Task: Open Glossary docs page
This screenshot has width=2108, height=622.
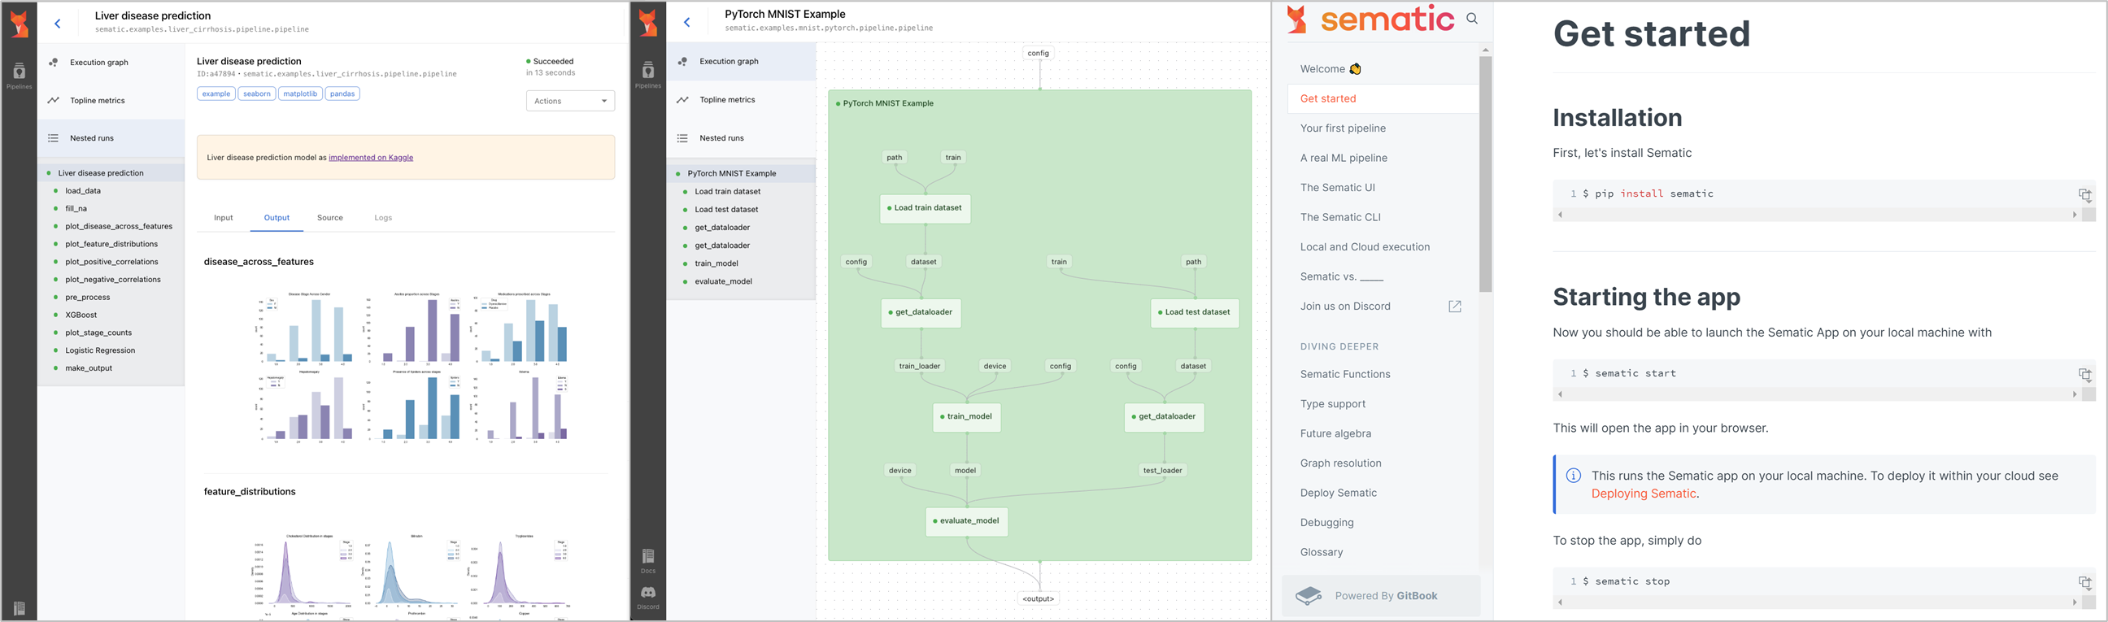Action: (1383, 551)
